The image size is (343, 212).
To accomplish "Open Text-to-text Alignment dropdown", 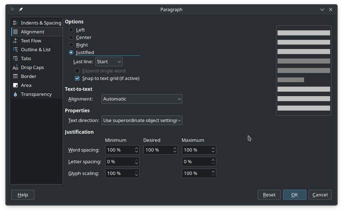I will 142,99.
